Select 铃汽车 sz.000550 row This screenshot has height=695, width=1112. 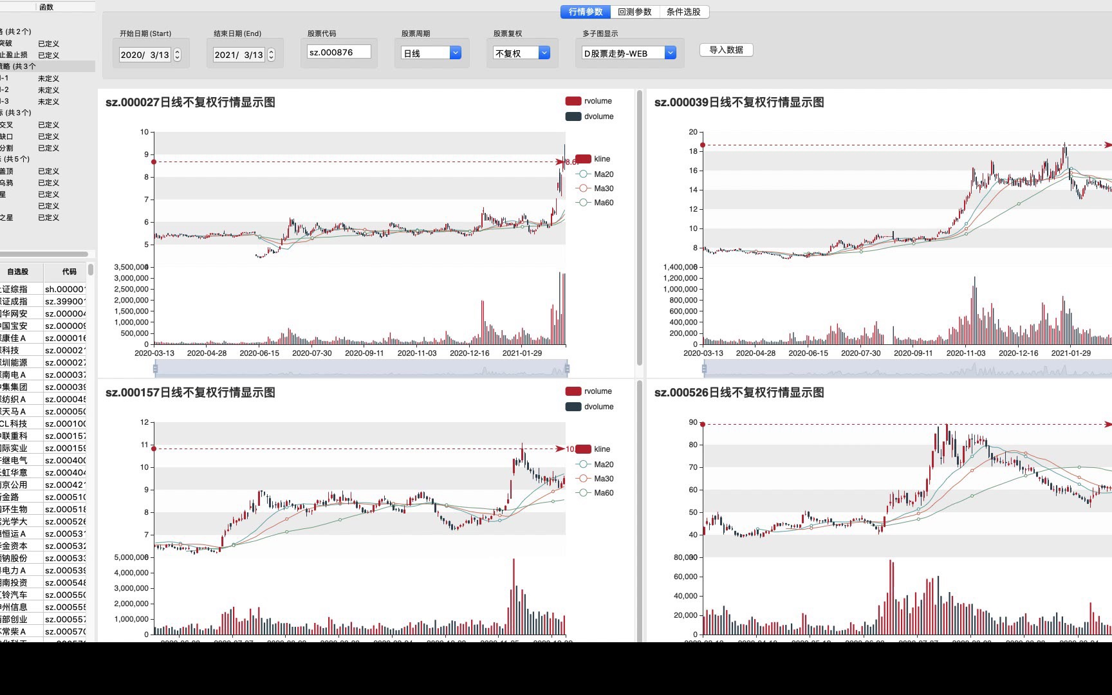[43, 595]
